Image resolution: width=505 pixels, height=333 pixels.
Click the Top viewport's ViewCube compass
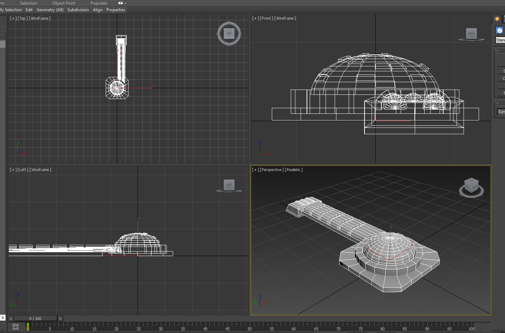pos(229,34)
